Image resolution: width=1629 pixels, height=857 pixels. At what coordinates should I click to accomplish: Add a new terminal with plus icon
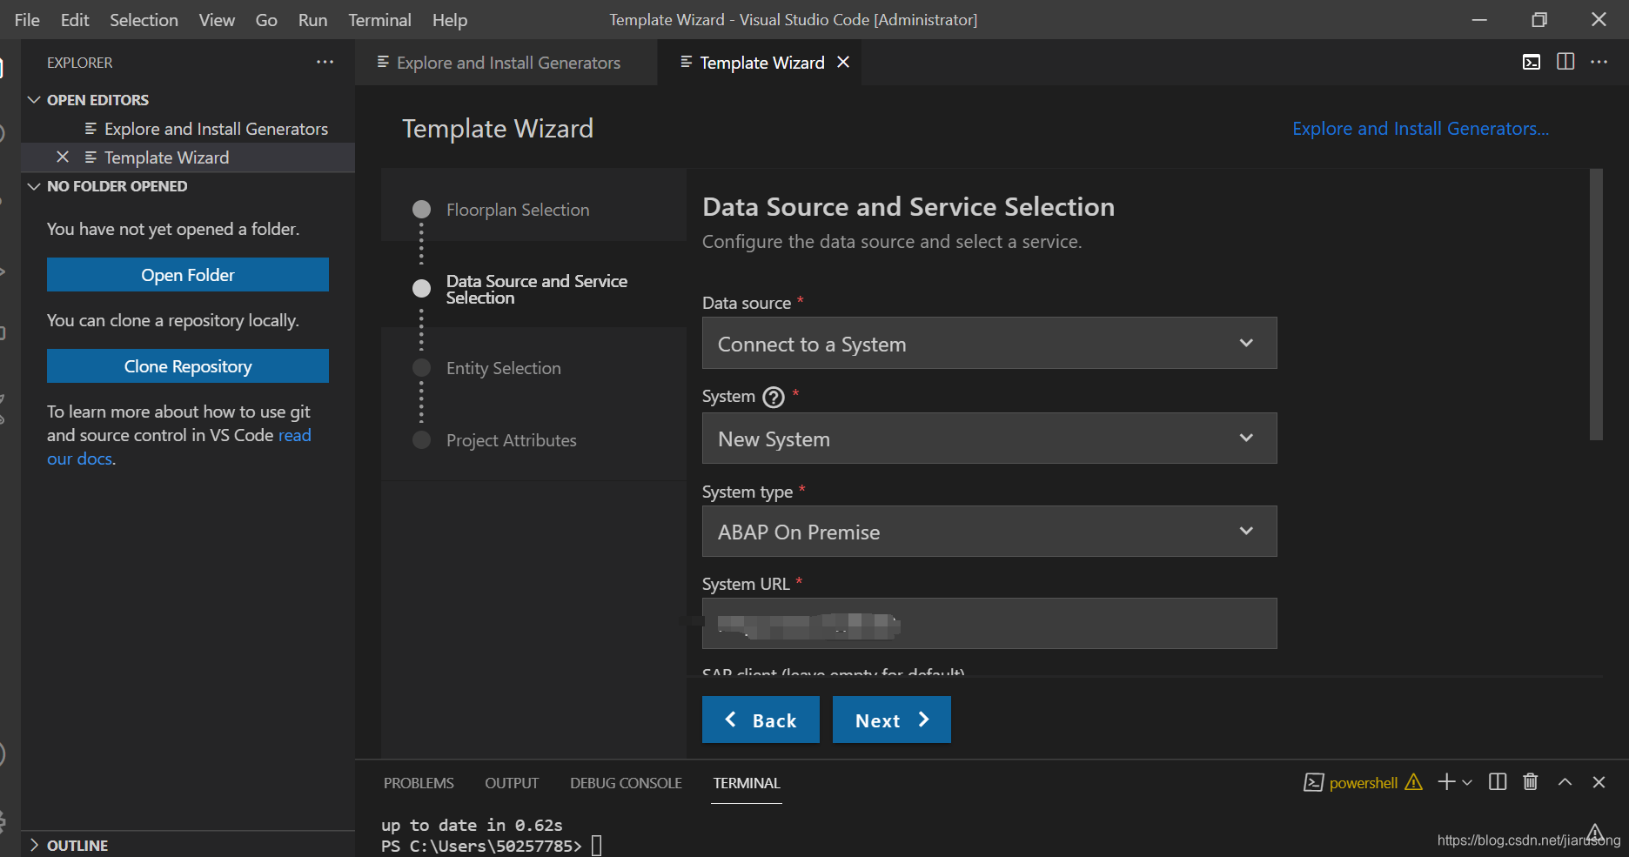click(x=1446, y=782)
